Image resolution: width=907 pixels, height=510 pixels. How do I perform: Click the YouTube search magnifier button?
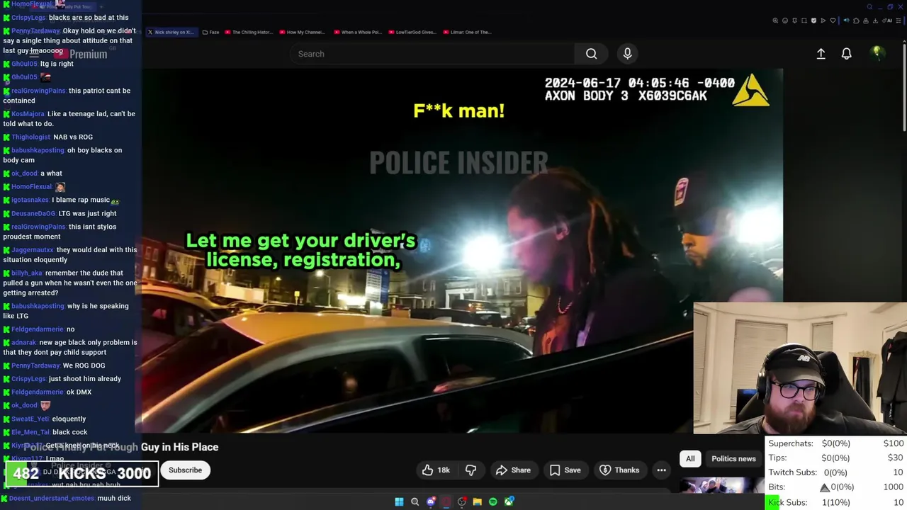[592, 54]
